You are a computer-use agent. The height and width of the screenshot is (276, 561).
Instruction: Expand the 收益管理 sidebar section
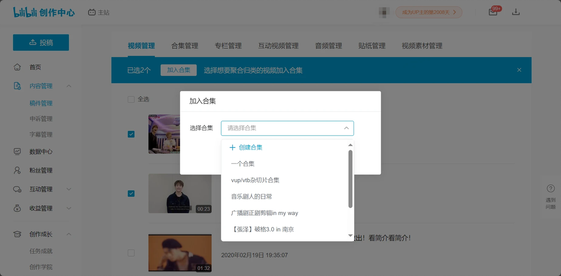[69, 208]
